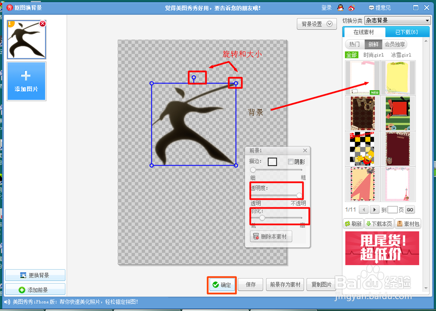
Task: Choose the 冰雪girl category tag
Action: [x=401, y=55]
